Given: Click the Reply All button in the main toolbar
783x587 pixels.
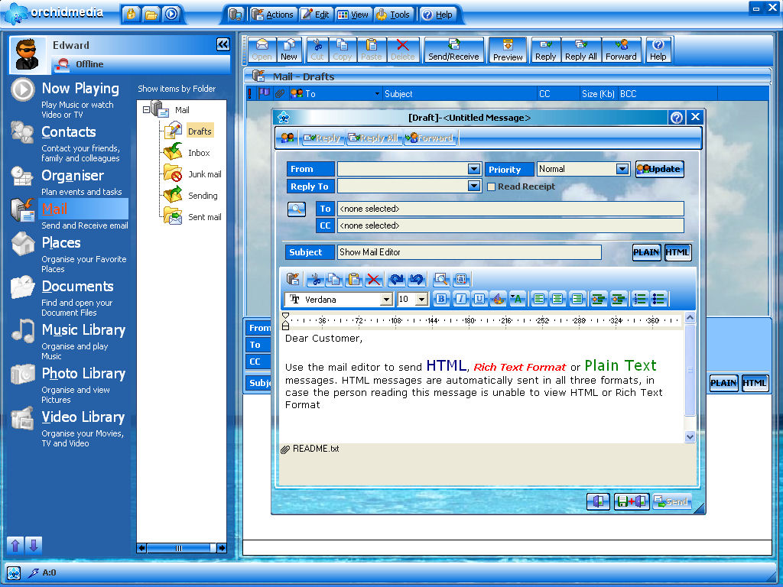Looking at the screenshot, I should (581, 50).
